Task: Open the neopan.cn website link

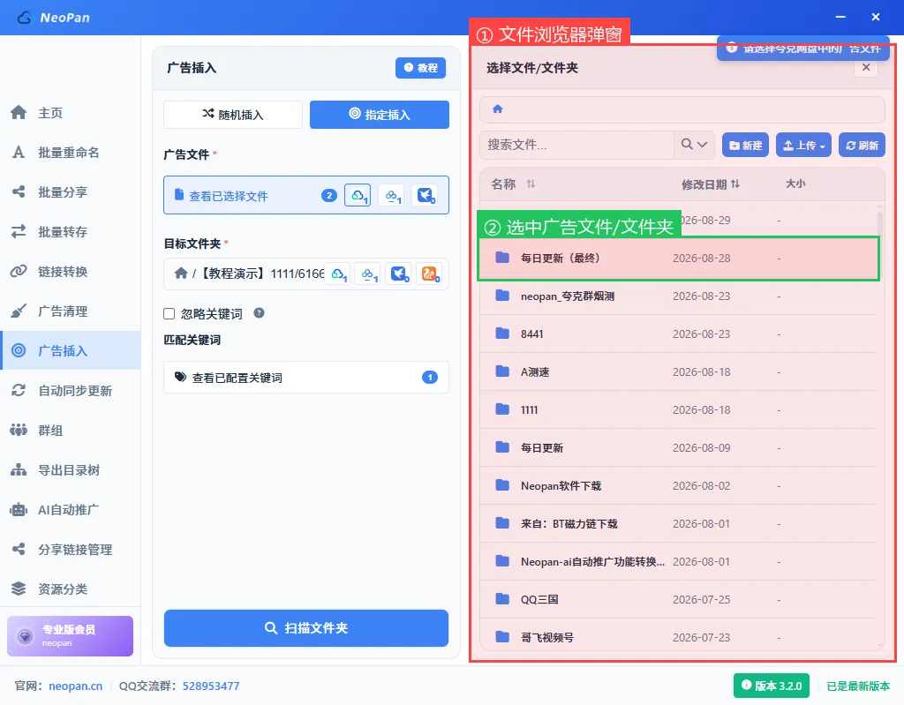Action: 76,686
